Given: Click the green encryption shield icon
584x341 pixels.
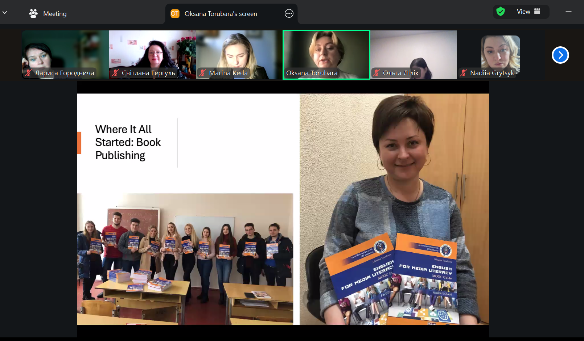Looking at the screenshot, I should [x=501, y=12].
